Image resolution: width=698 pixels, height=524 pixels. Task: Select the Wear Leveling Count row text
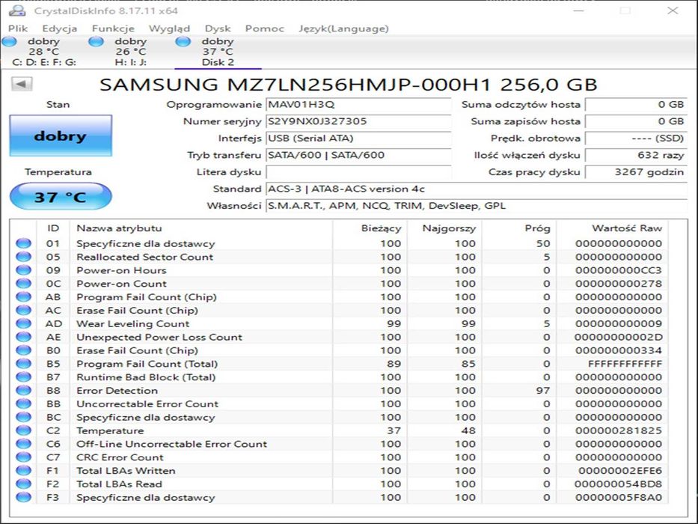(132, 324)
